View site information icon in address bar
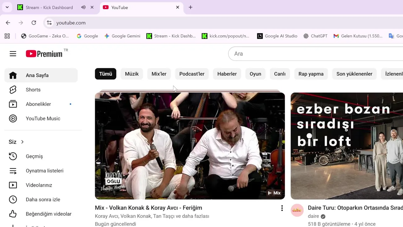 [49, 23]
